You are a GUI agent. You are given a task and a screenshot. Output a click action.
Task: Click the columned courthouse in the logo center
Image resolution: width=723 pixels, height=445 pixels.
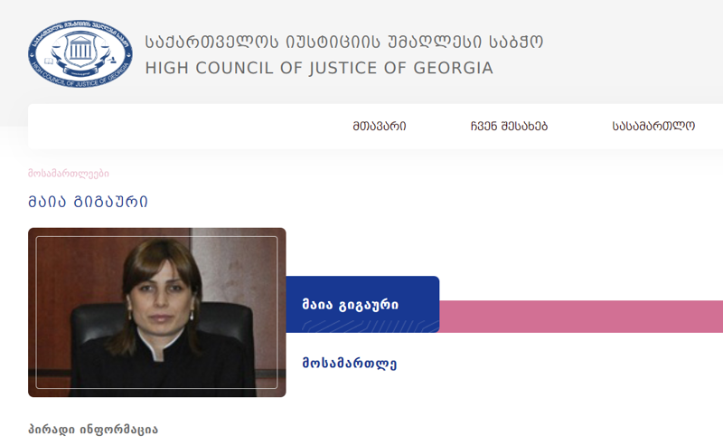click(80, 49)
